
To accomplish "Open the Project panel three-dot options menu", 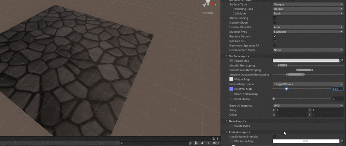I will pyautogui.click(x=218, y=139).
